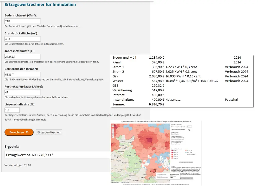Click the Gemeindeauswahl selection icon
The height and width of the screenshot is (186, 258).
point(189,130)
